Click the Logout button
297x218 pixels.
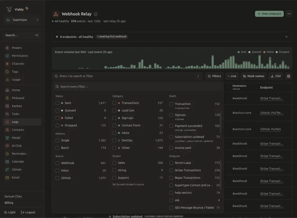(28, 212)
